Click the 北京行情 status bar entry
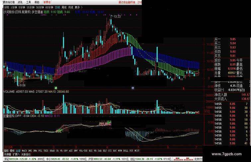The width and height of the screenshot is (251, 162). (x=199, y=159)
